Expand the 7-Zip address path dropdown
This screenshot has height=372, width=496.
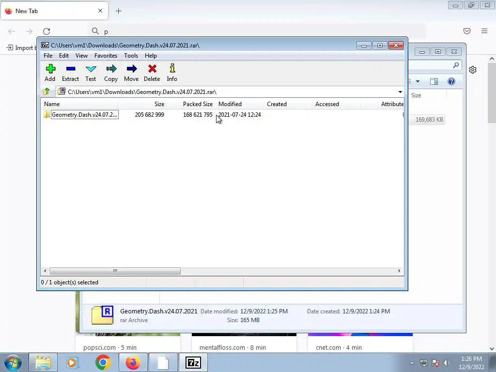click(400, 92)
